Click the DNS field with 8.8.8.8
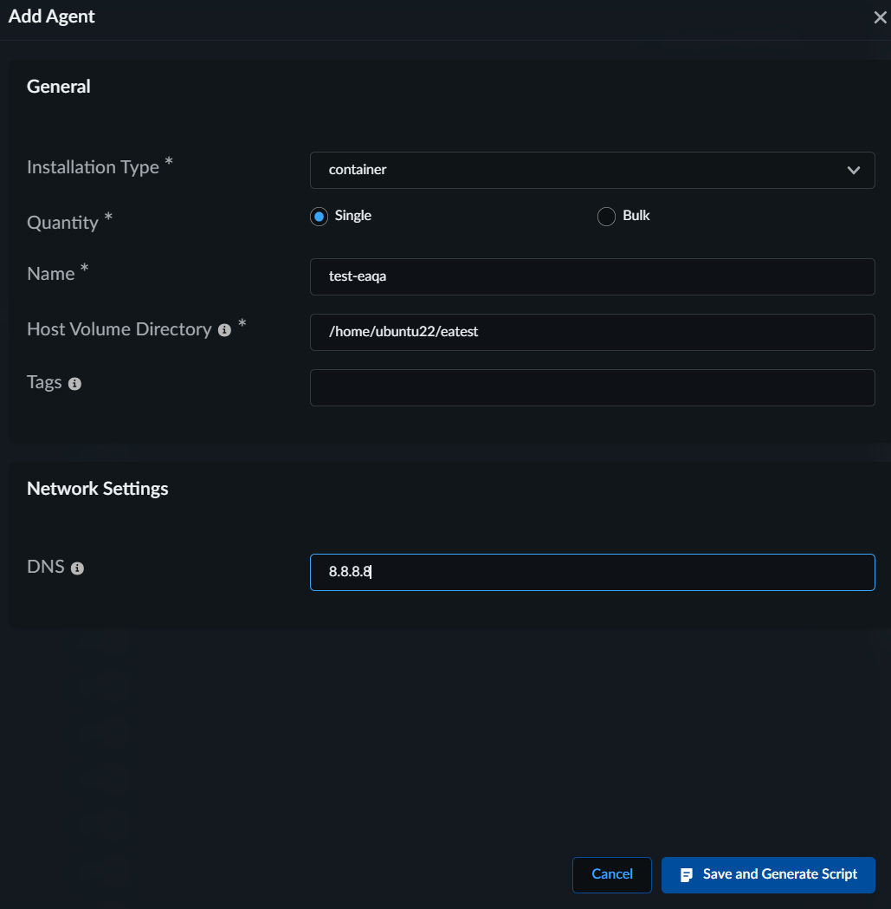This screenshot has width=891, height=909. click(x=591, y=572)
